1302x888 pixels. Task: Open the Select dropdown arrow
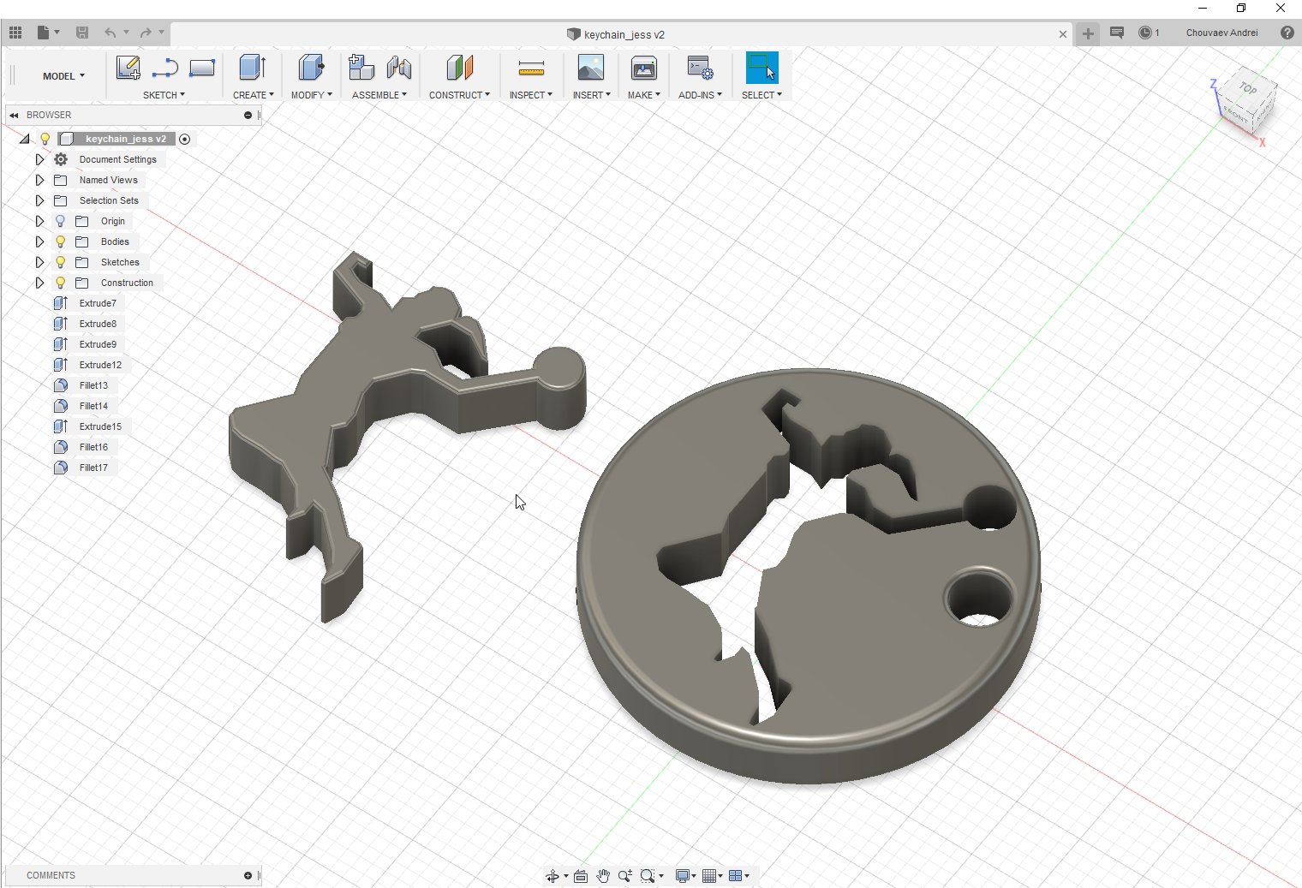coord(779,94)
